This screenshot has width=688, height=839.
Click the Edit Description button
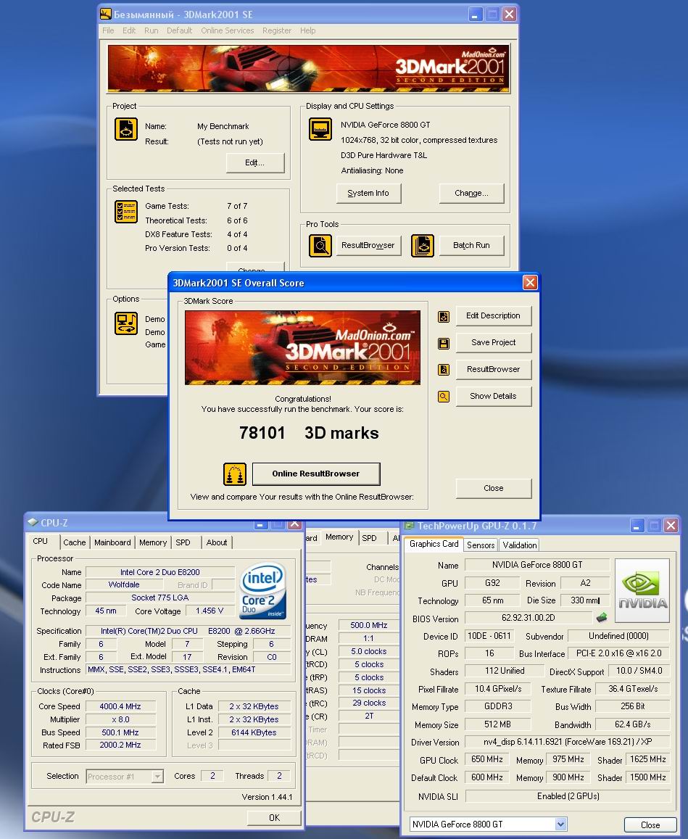(x=493, y=315)
